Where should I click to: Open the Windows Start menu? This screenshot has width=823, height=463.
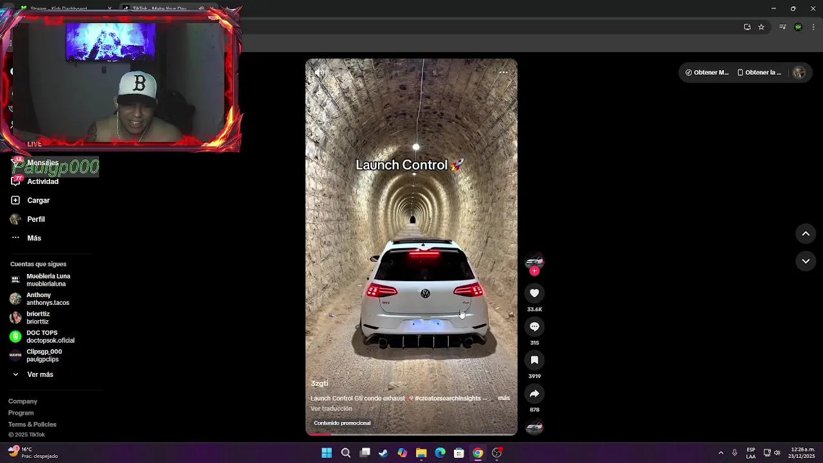[x=327, y=453]
